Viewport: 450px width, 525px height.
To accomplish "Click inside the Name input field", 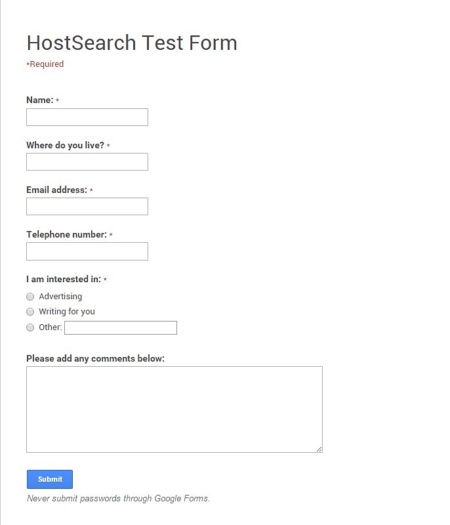I will click(87, 117).
